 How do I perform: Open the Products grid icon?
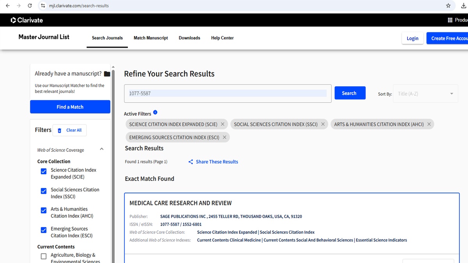450,20
